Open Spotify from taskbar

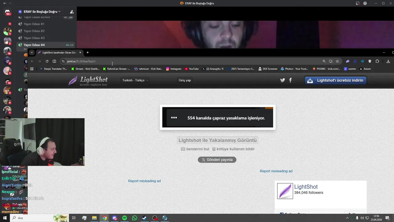click(x=124, y=218)
